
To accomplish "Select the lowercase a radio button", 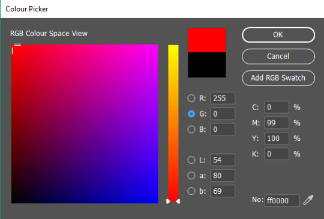I will coord(191,176).
